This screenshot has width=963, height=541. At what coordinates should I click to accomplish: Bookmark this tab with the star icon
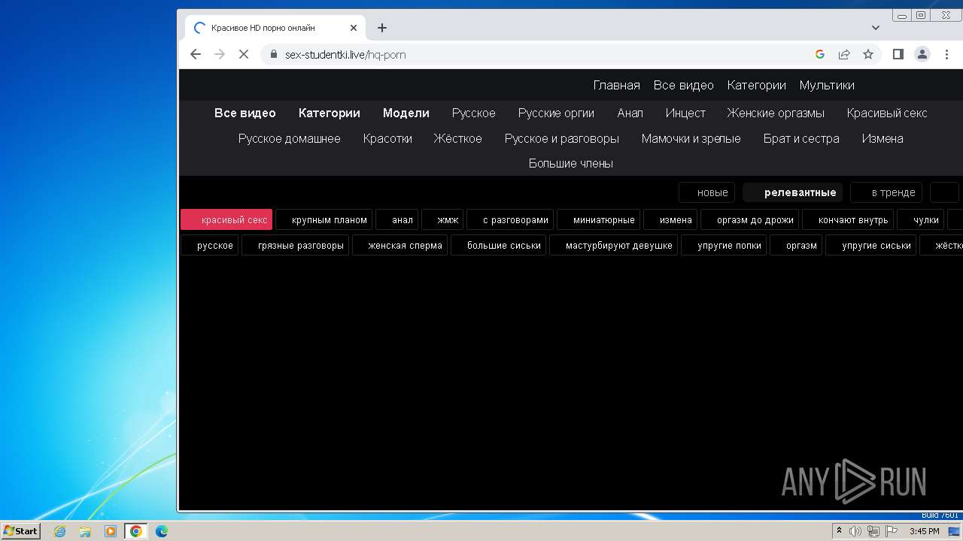coord(868,54)
